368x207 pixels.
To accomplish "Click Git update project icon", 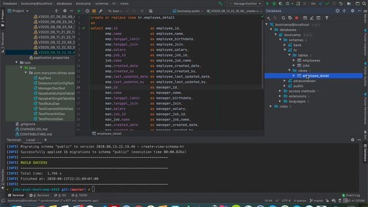I will [321, 3].
